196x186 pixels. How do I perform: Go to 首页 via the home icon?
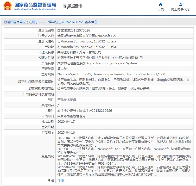tap(161, 4)
